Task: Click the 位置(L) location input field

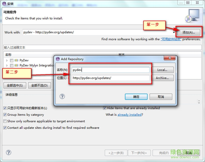Action: click(x=110, y=78)
